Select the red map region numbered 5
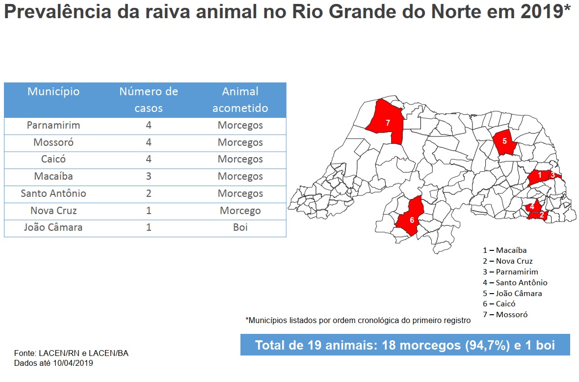Screen dimensions: 579x382 click(505, 142)
